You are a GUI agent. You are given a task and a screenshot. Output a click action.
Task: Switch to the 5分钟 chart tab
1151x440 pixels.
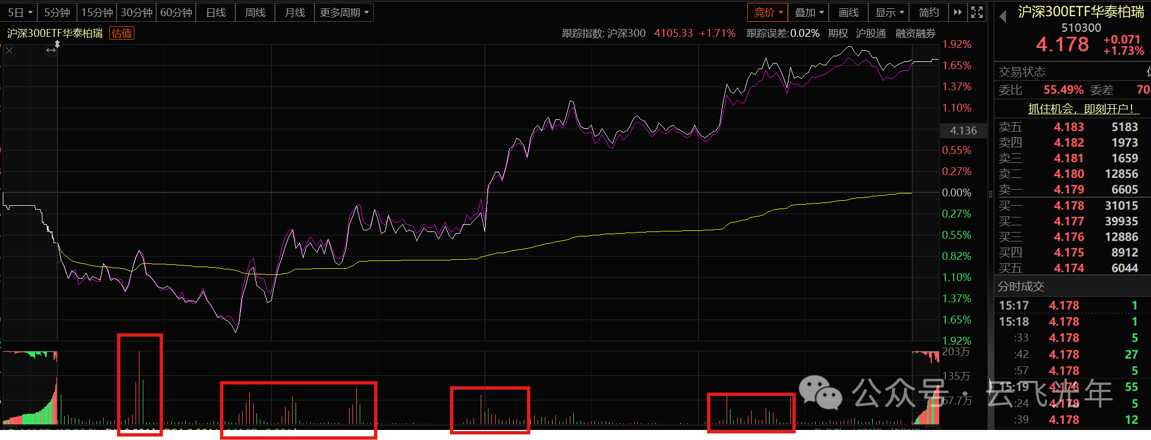(57, 12)
